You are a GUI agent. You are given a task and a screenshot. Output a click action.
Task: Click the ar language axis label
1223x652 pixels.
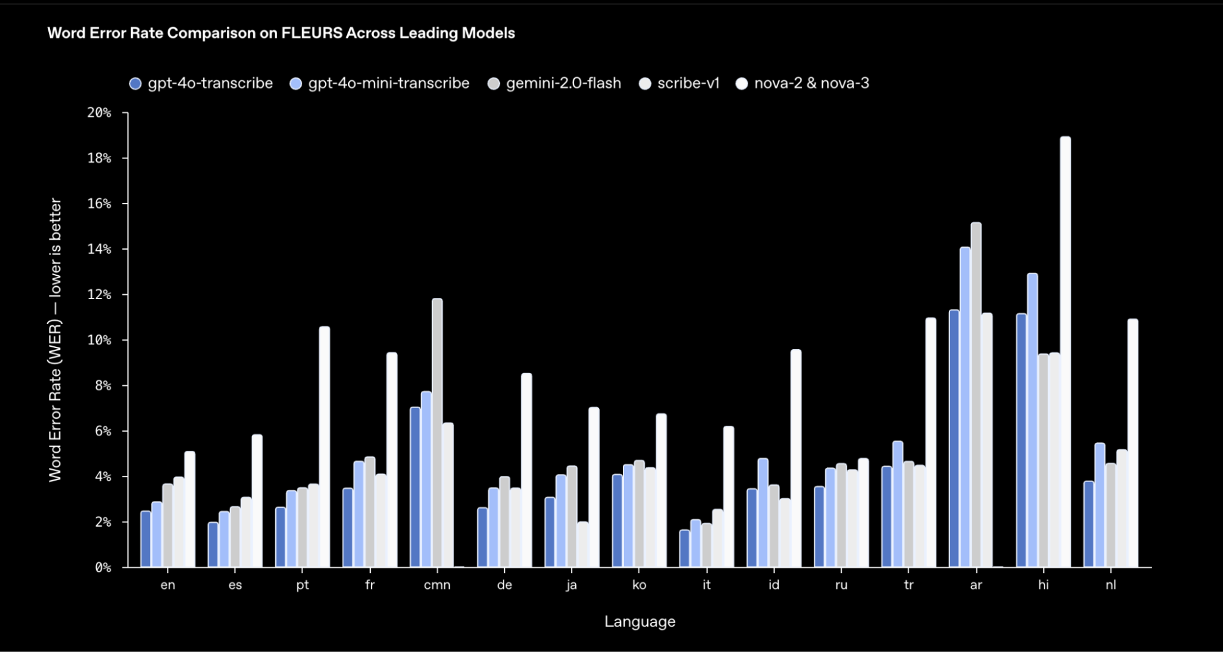[976, 585]
